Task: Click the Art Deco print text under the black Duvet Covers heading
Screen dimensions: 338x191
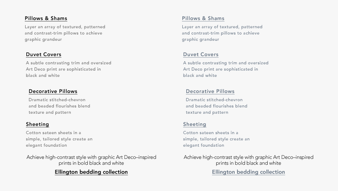Action: tap(68, 69)
